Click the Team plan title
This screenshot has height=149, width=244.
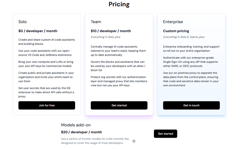click(x=96, y=21)
